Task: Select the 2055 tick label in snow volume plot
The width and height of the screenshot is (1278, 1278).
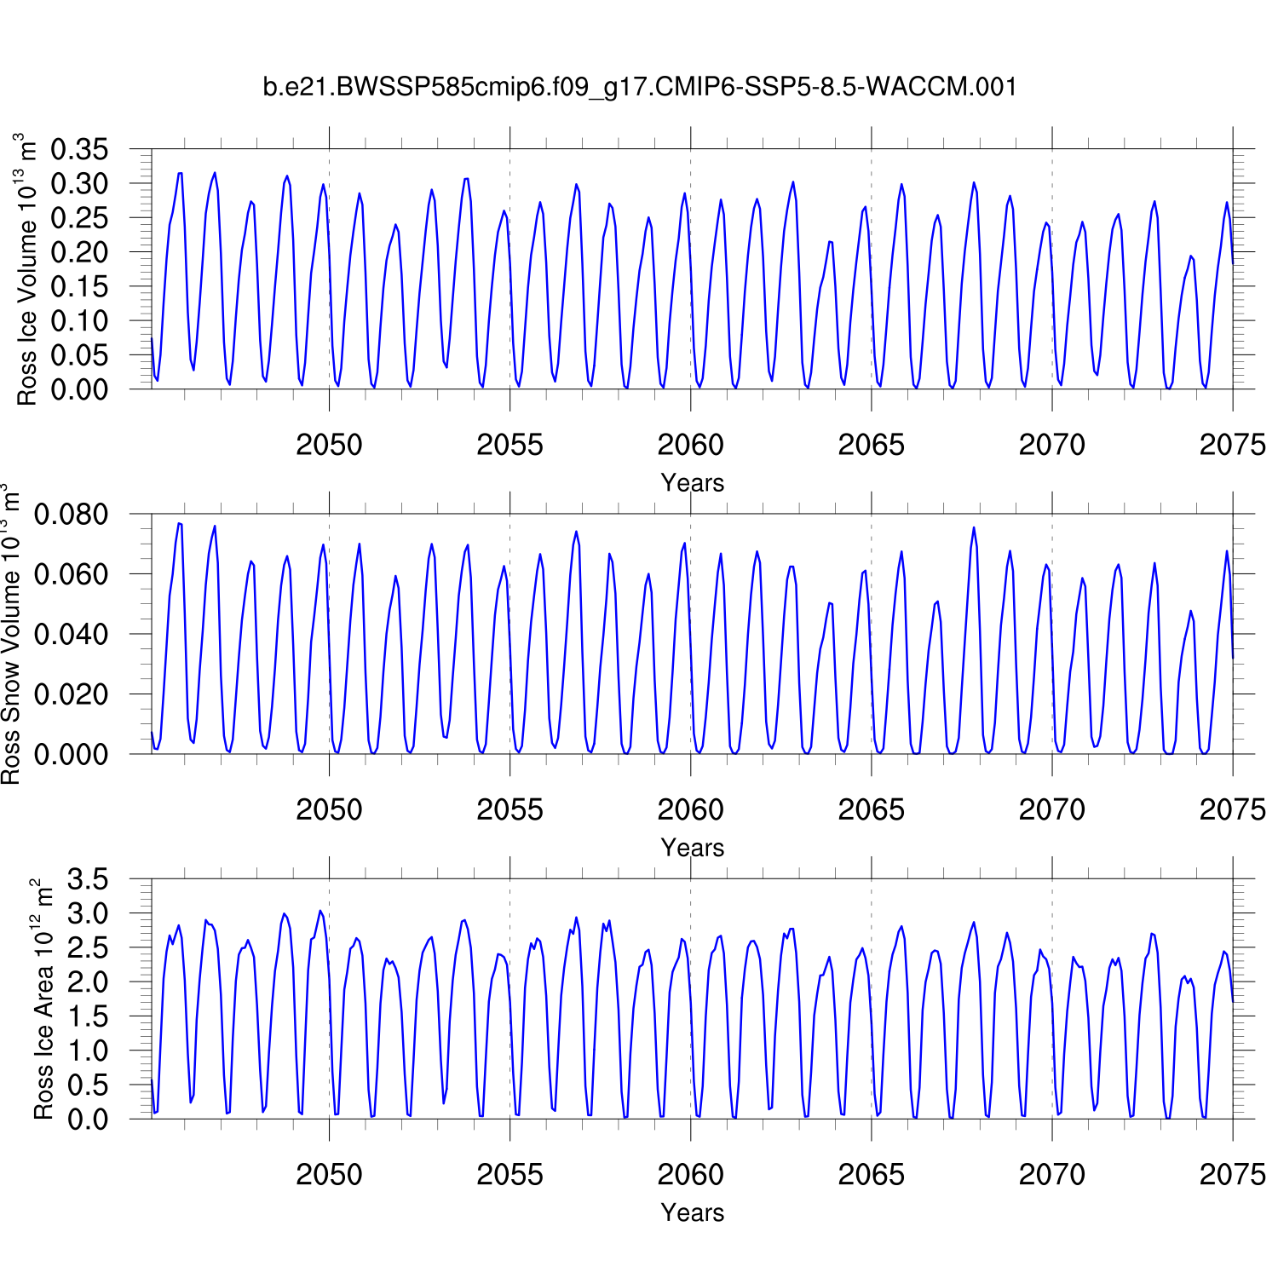Action: [509, 809]
